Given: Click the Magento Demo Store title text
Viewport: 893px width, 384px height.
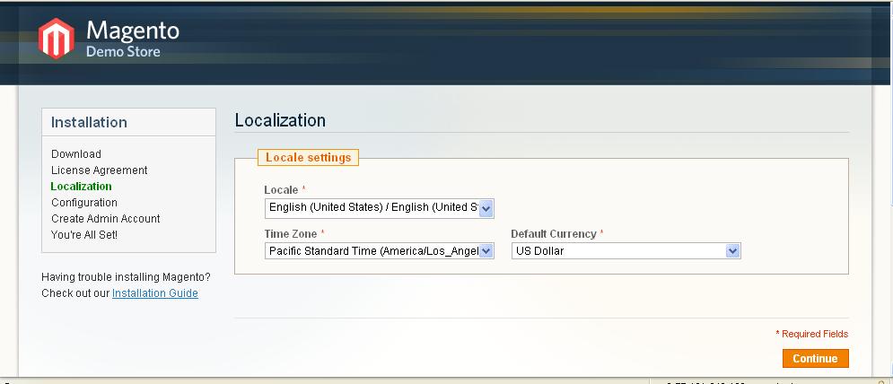Looking at the screenshot, I should pos(133,39).
